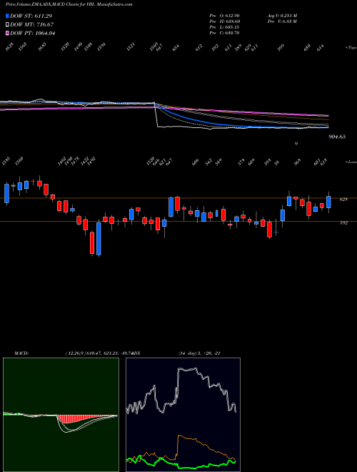Click the magenta EMA line at the left edge
This screenshot has height=472, width=357.
(3, 109)
